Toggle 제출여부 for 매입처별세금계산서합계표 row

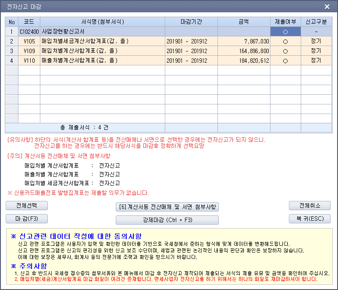[285, 41]
